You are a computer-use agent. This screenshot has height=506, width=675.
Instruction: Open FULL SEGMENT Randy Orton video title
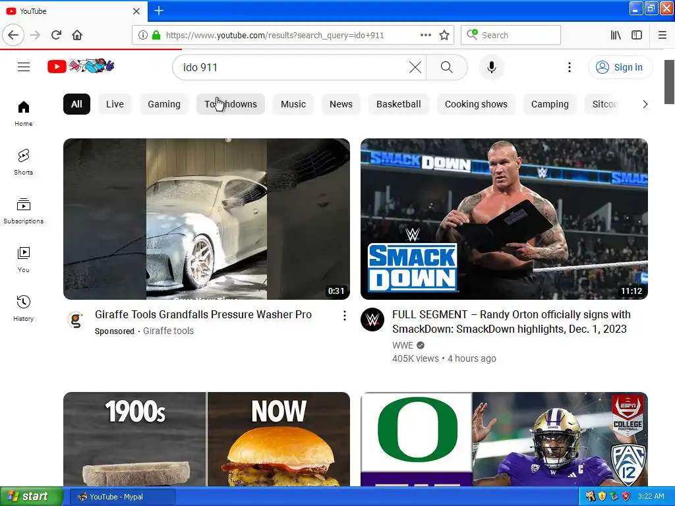coord(511,322)
